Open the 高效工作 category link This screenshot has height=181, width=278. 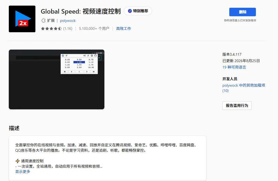124,29
